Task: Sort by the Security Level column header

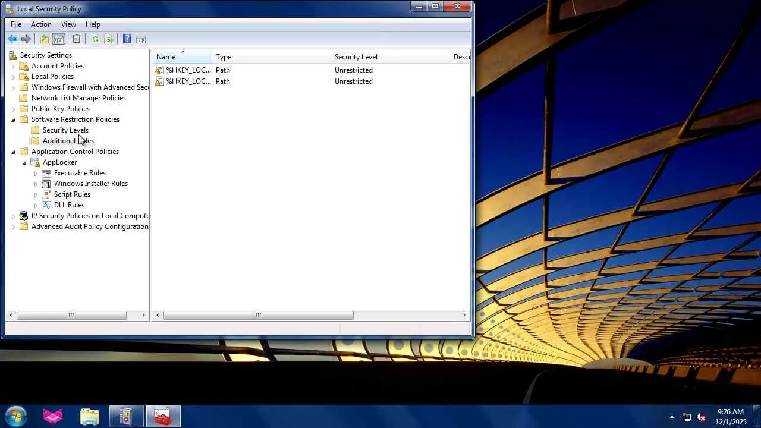Action: pyautogui.click(x=390, y=57)
